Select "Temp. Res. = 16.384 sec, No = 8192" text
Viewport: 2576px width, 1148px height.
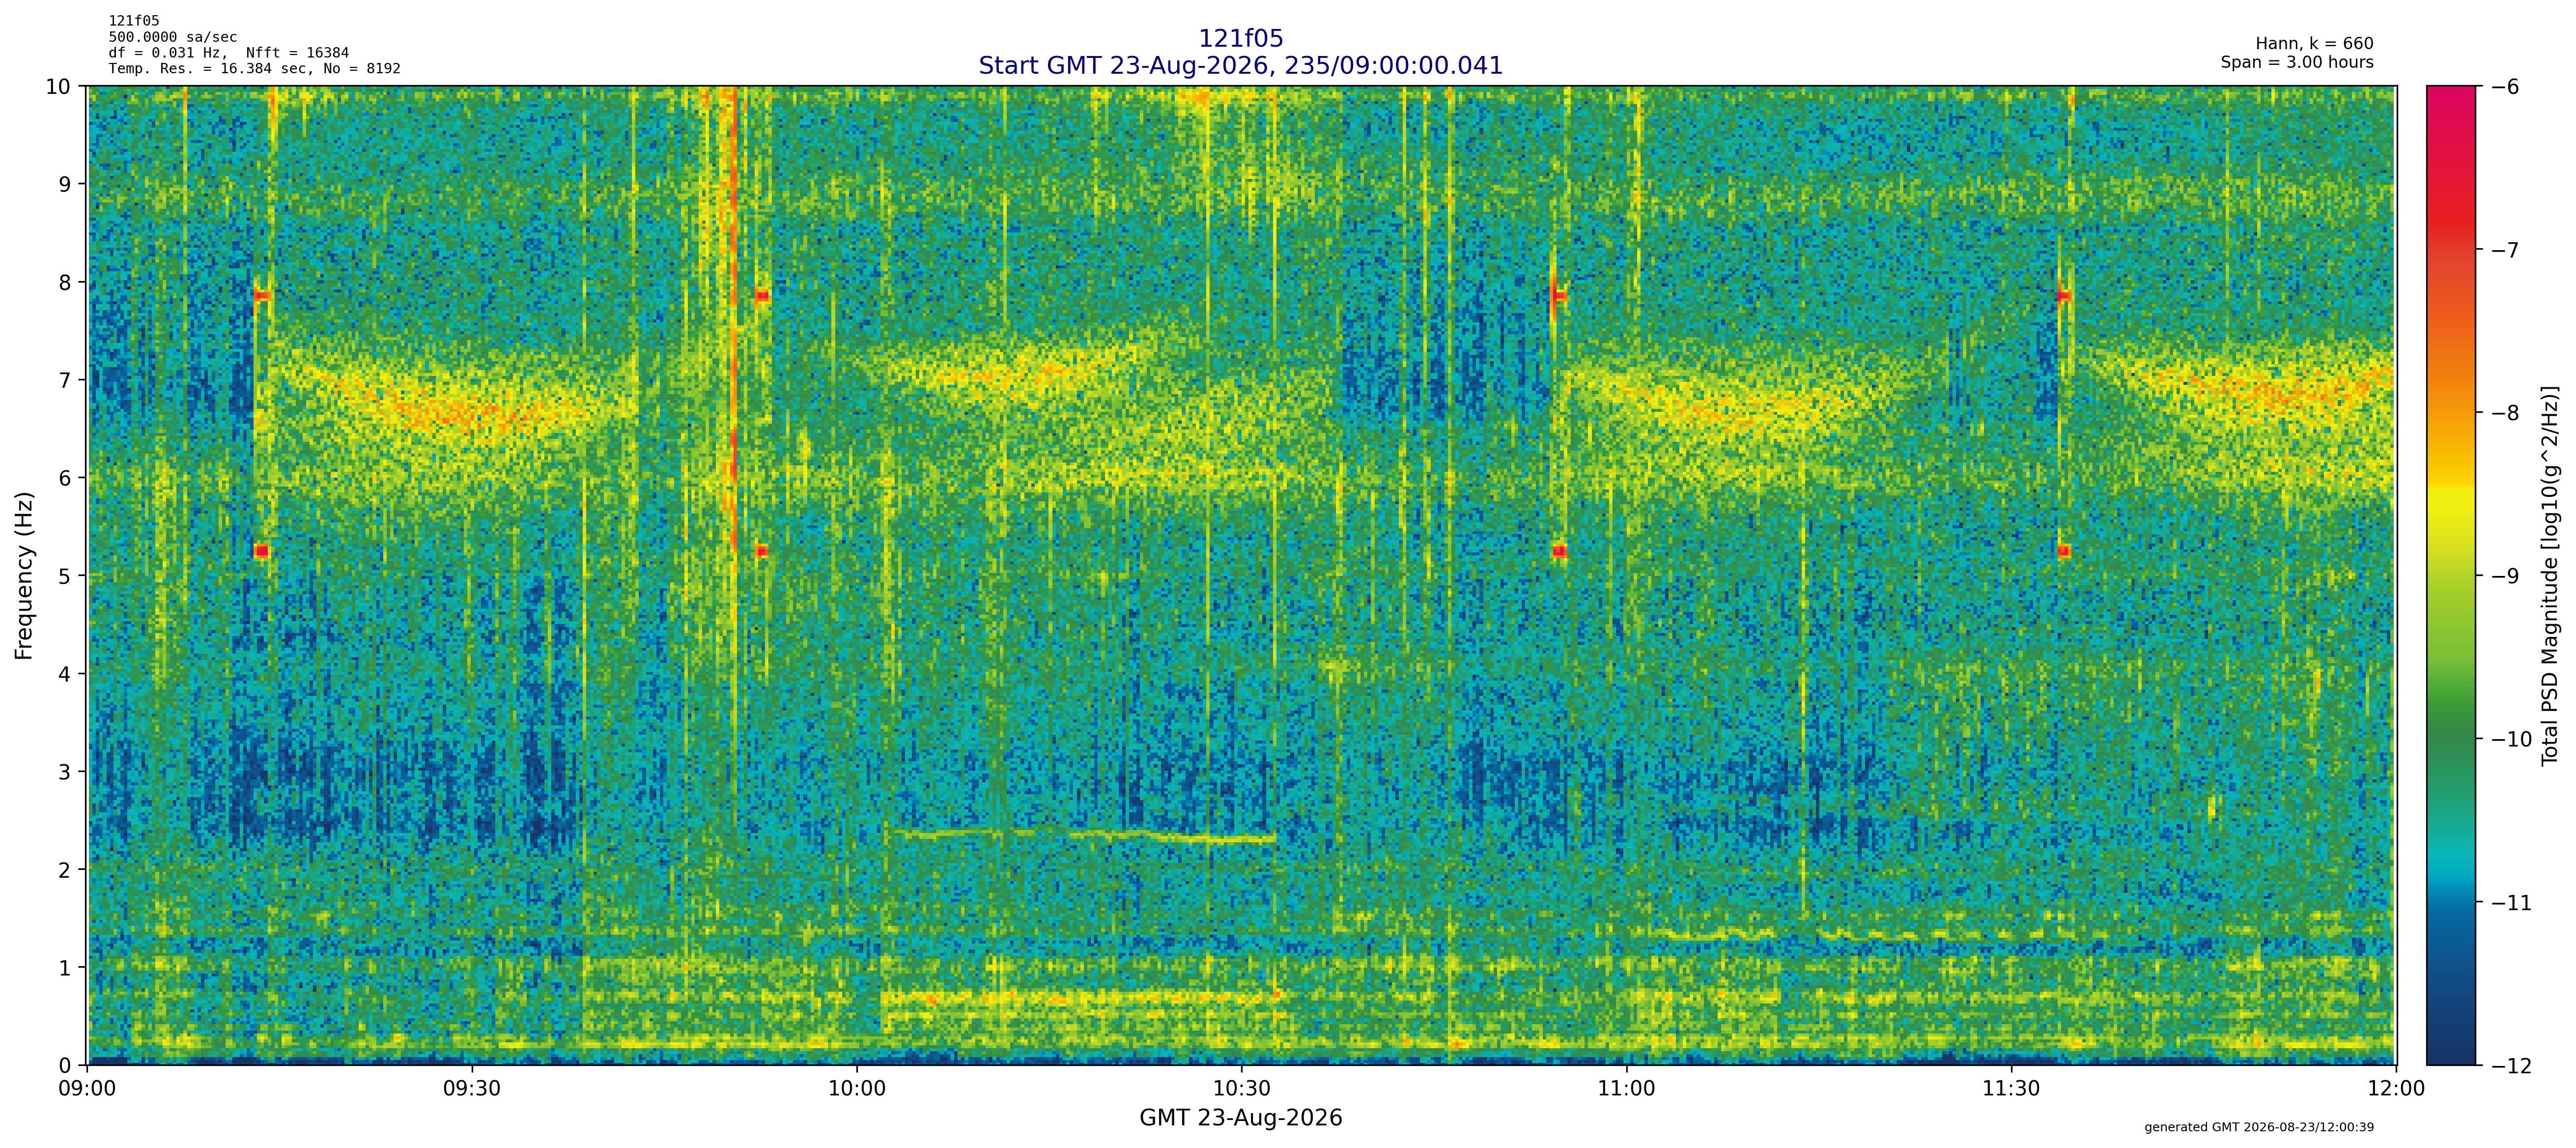tap(255, 69)
